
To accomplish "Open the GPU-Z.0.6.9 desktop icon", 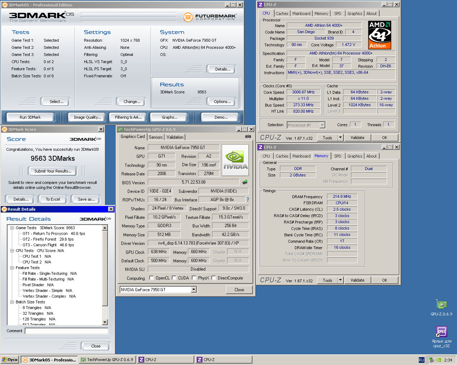I will pyautogui.click(x=441, y=308).
